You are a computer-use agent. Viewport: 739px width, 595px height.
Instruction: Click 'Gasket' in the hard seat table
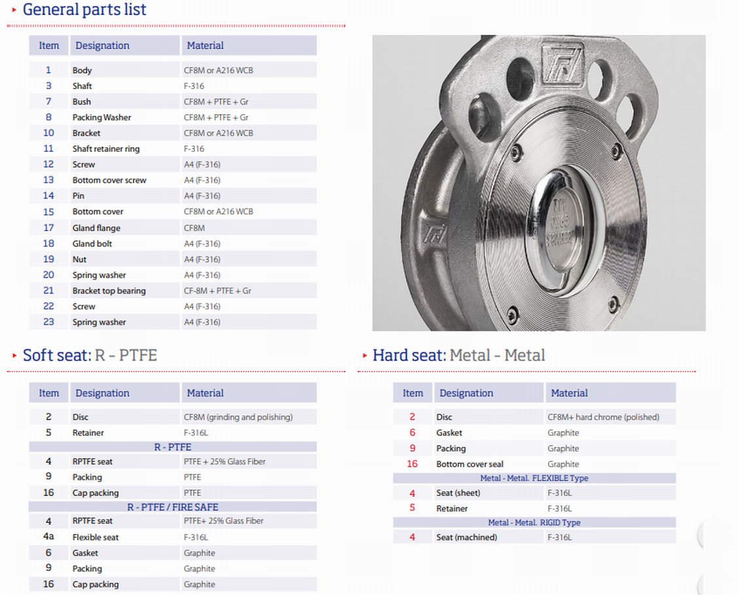[449, 432]
